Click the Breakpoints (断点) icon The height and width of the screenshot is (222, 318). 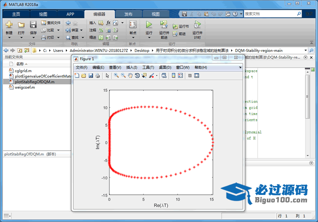133,24
